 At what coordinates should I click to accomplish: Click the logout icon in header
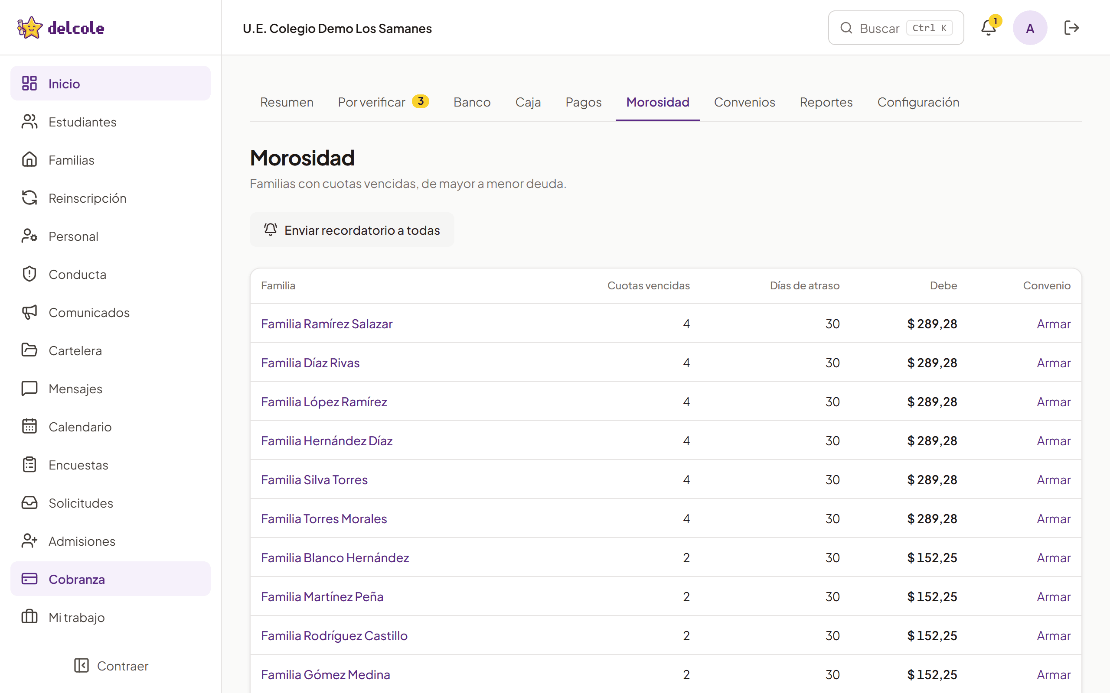(x=1071, y=28)
